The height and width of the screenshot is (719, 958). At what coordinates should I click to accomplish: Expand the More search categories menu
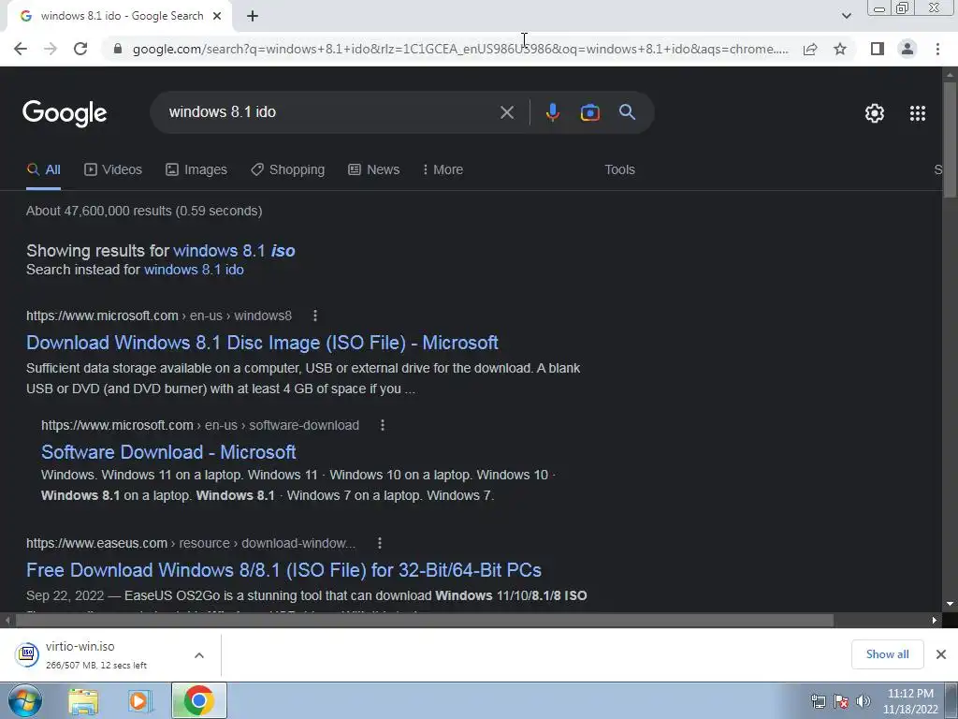(443, 169)
